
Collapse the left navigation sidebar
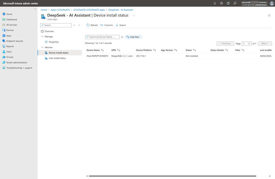point(35,9)
